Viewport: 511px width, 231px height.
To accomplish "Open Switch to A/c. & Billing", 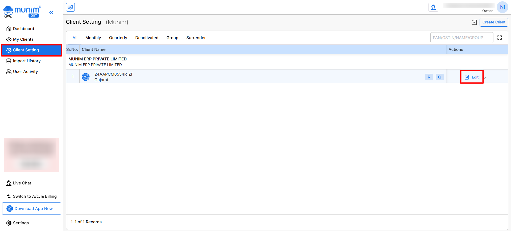I will 35,196.
